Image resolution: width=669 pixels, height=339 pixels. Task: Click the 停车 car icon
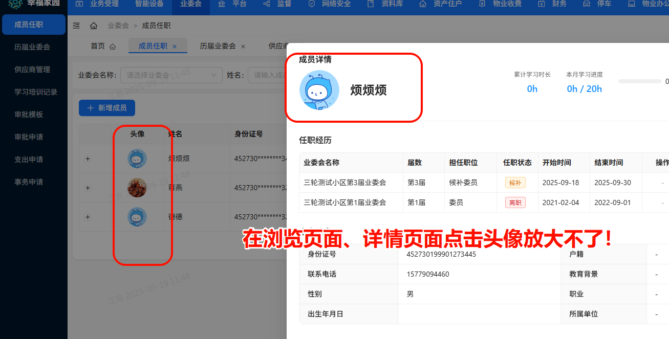[587, 4]
